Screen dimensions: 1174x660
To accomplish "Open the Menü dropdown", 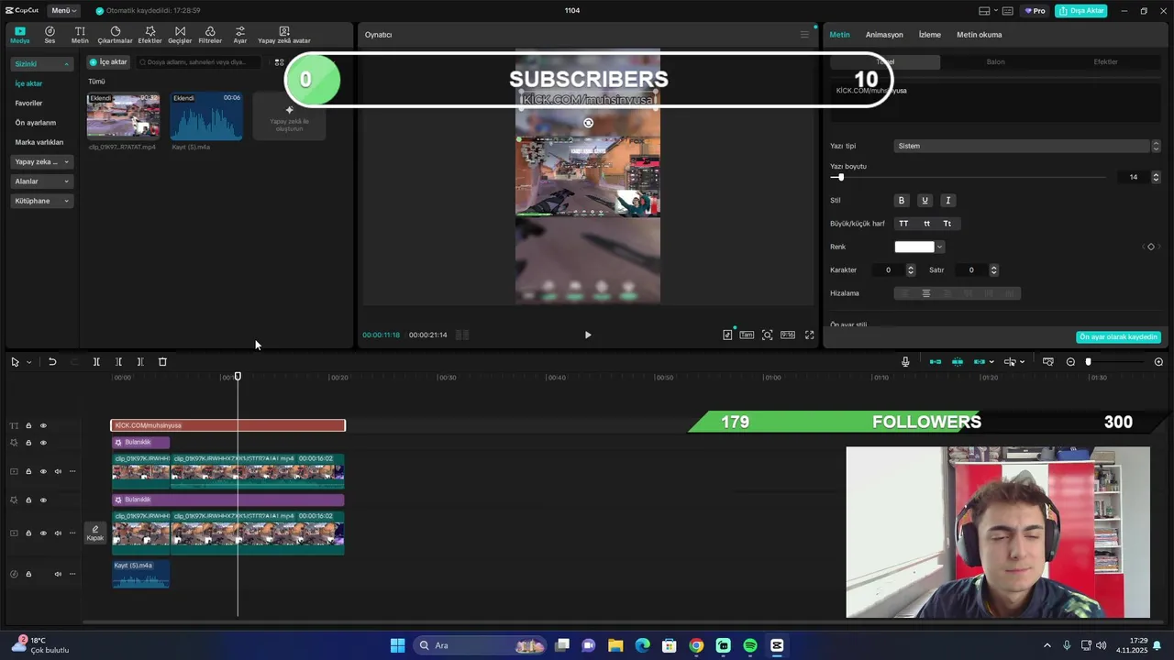I will coord(63,10).
